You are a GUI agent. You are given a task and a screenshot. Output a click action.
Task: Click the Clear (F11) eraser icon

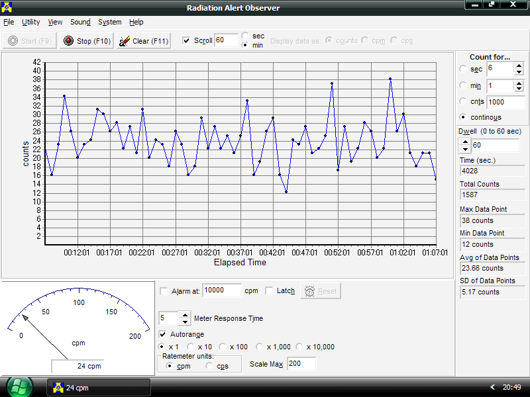125,41
